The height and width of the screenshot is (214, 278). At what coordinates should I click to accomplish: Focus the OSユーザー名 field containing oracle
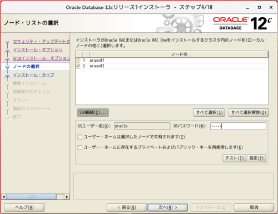(142, 126)
